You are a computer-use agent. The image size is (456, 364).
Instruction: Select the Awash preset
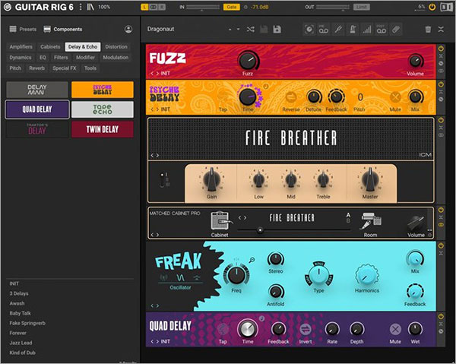17,303
